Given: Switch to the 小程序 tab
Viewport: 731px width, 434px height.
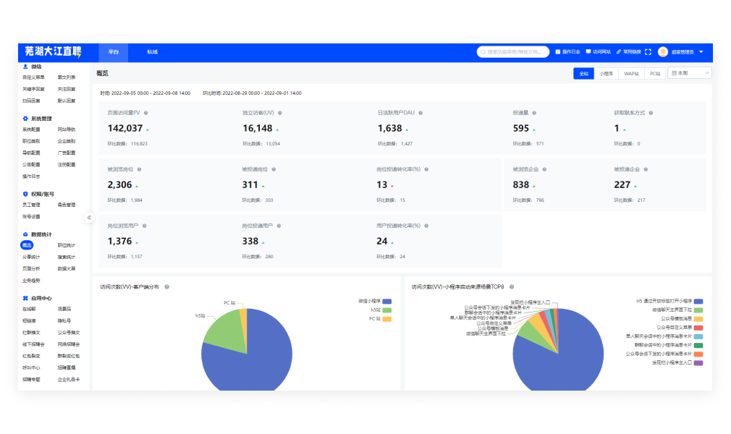Looking at the screenshot, I should [x=606, y=73].
